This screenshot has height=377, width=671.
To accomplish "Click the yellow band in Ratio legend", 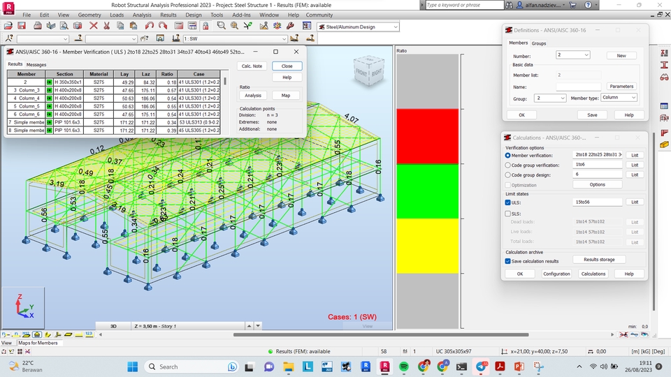I will coord(428,246).
